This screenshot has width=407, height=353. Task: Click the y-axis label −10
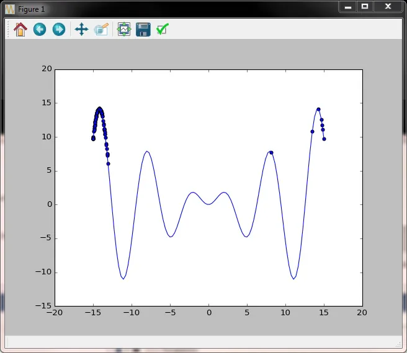pos(43,272)
